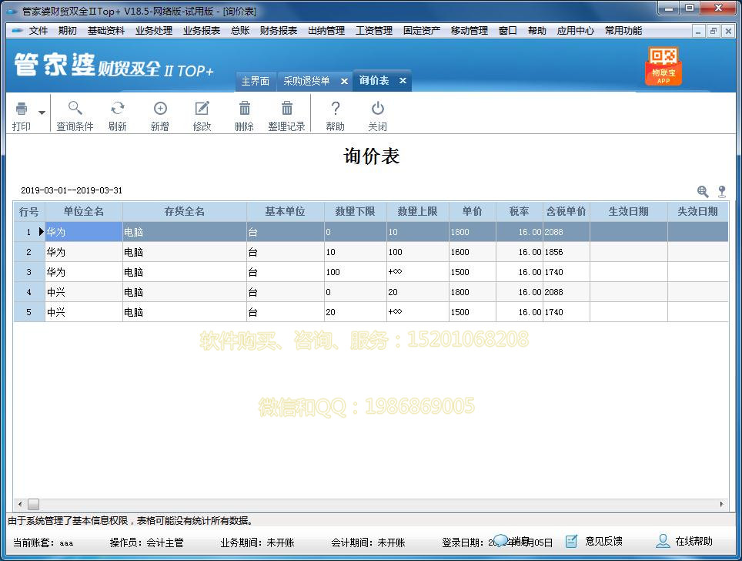Run 整理记录 to organize records
Image resolution: width=742 pixels, height=561 pixels.
coord(286,116)
